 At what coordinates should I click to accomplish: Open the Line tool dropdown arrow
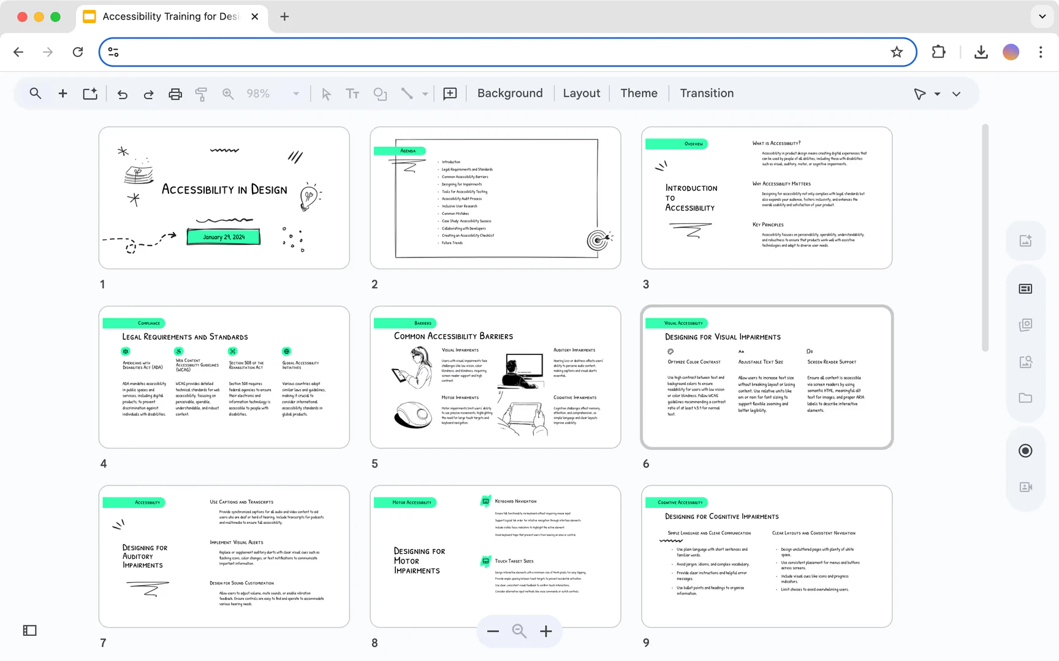(x=425, y=94)
